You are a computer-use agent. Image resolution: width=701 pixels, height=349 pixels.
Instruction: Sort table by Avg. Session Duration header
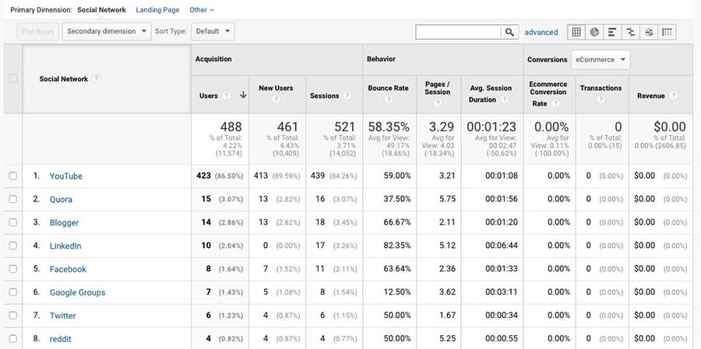pos(491,94)
